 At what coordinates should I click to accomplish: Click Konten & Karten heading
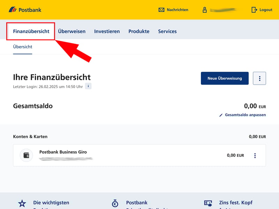pyautogui.click(x=30, y=137)
